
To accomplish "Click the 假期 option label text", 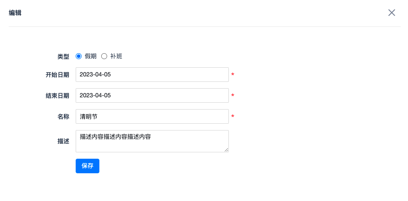I will tap(91, 56).
